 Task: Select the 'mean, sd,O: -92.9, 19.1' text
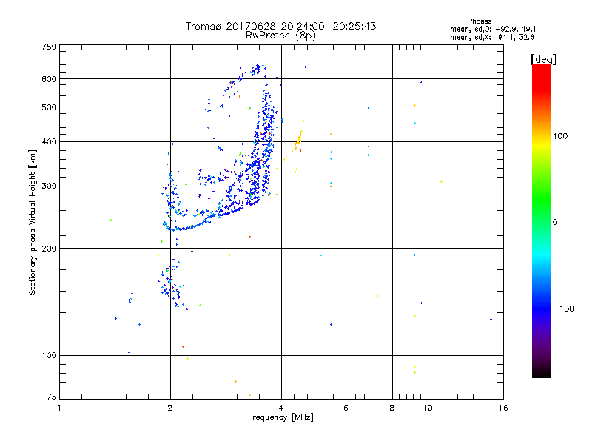click(x=493, y=29)
